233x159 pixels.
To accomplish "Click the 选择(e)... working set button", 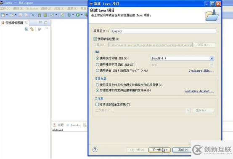I will 203,110.
